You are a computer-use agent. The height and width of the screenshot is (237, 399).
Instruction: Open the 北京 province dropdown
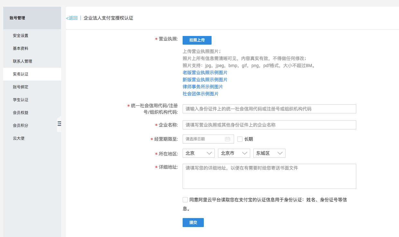(199, 153)
